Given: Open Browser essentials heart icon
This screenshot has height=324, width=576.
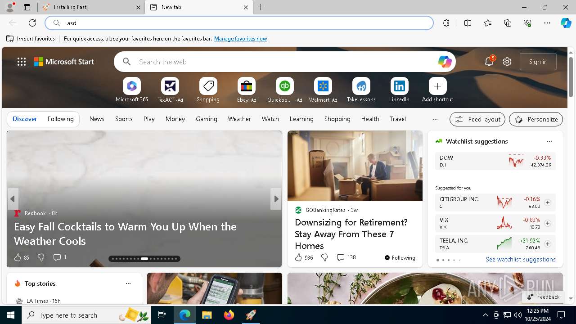Looking at the screenshot, I should click(527, 23).
